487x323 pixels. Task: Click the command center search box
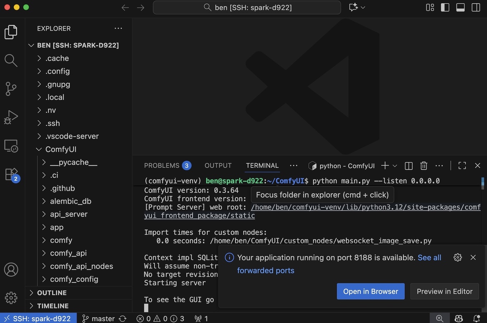click(247, 7)
